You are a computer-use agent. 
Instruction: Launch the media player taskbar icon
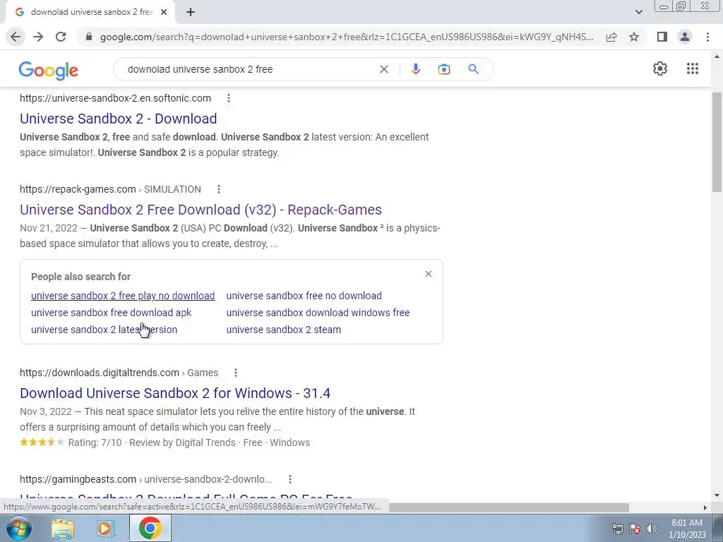tap(106, 529)
